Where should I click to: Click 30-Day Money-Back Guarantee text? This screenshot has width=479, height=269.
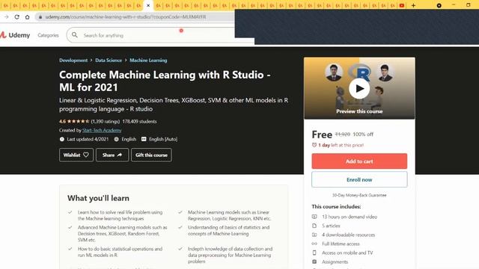pos(359,195)
